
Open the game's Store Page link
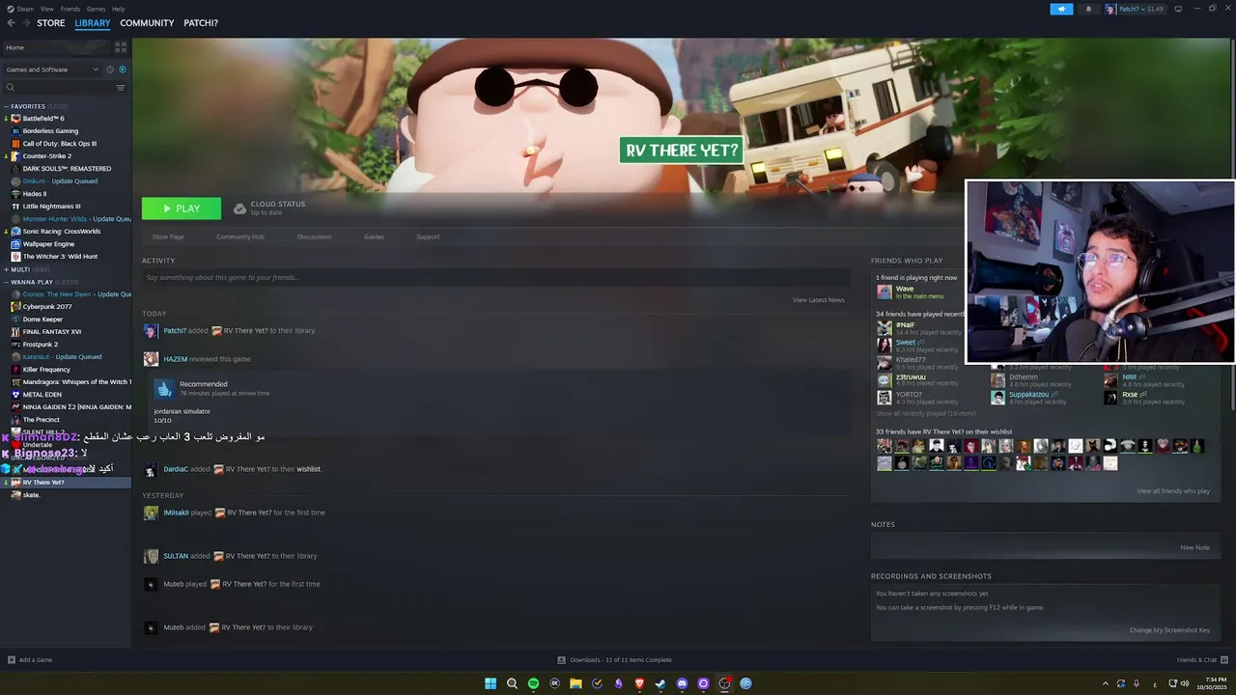[x=168, y=236]
